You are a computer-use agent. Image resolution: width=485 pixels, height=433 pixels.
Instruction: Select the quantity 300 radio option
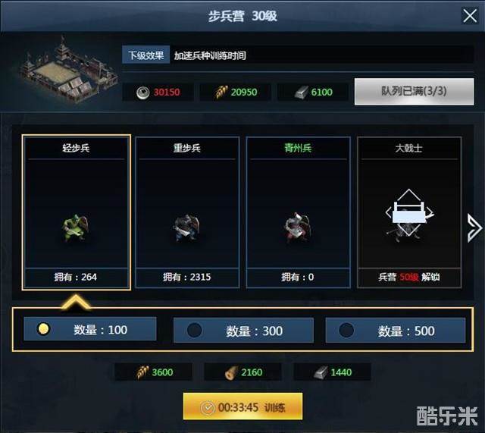click(x=243, y=331)
